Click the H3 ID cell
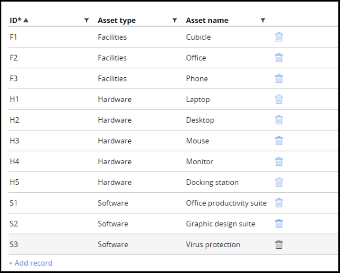Image resolution: width=340 pixels, height=273 pixels. coord(14,141)
